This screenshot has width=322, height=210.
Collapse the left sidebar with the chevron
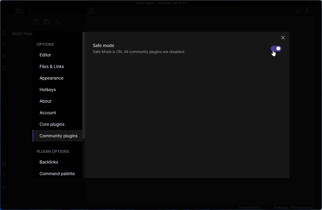(4, 19)
